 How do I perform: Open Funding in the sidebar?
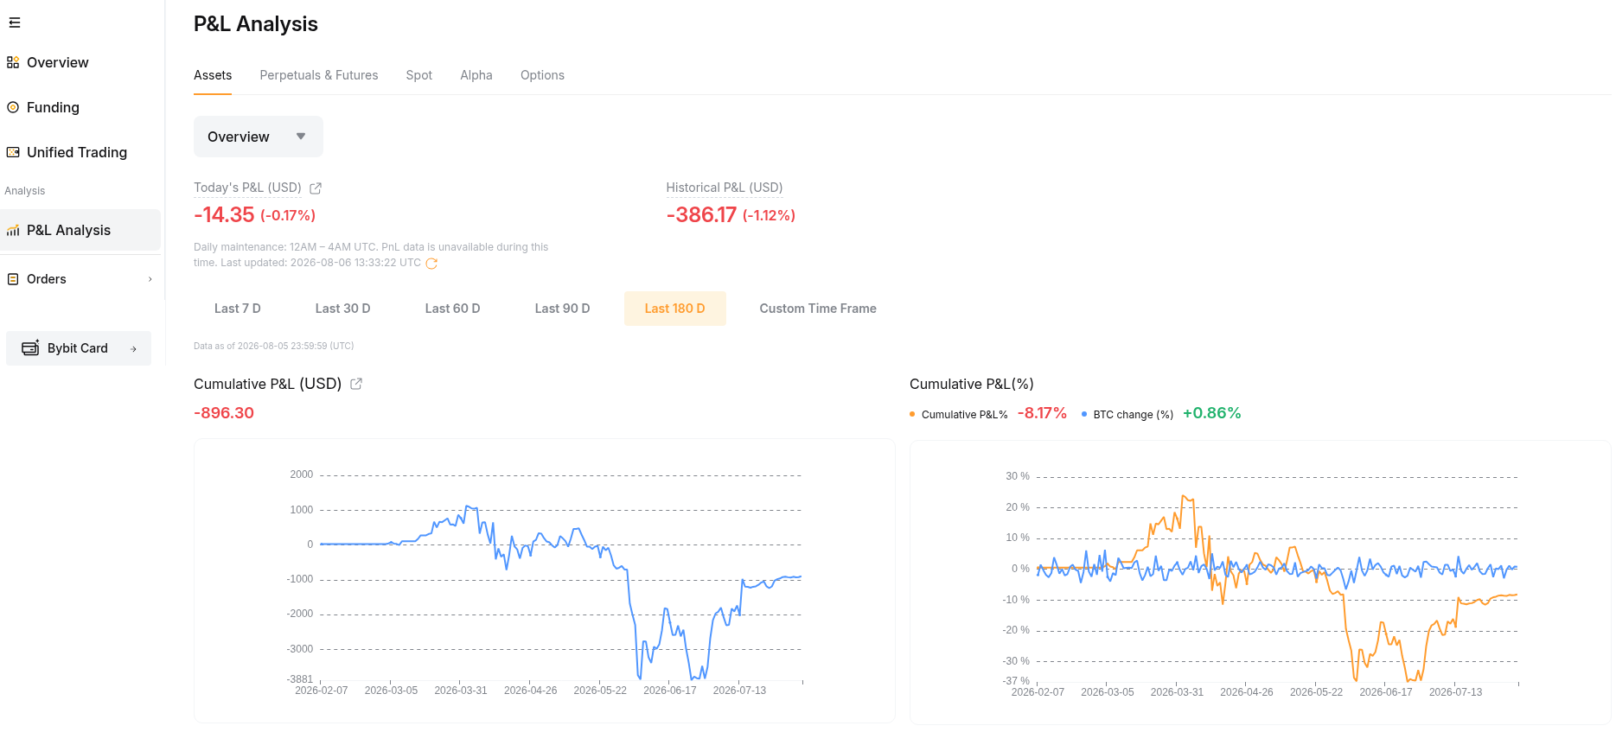tap(53, 107)
